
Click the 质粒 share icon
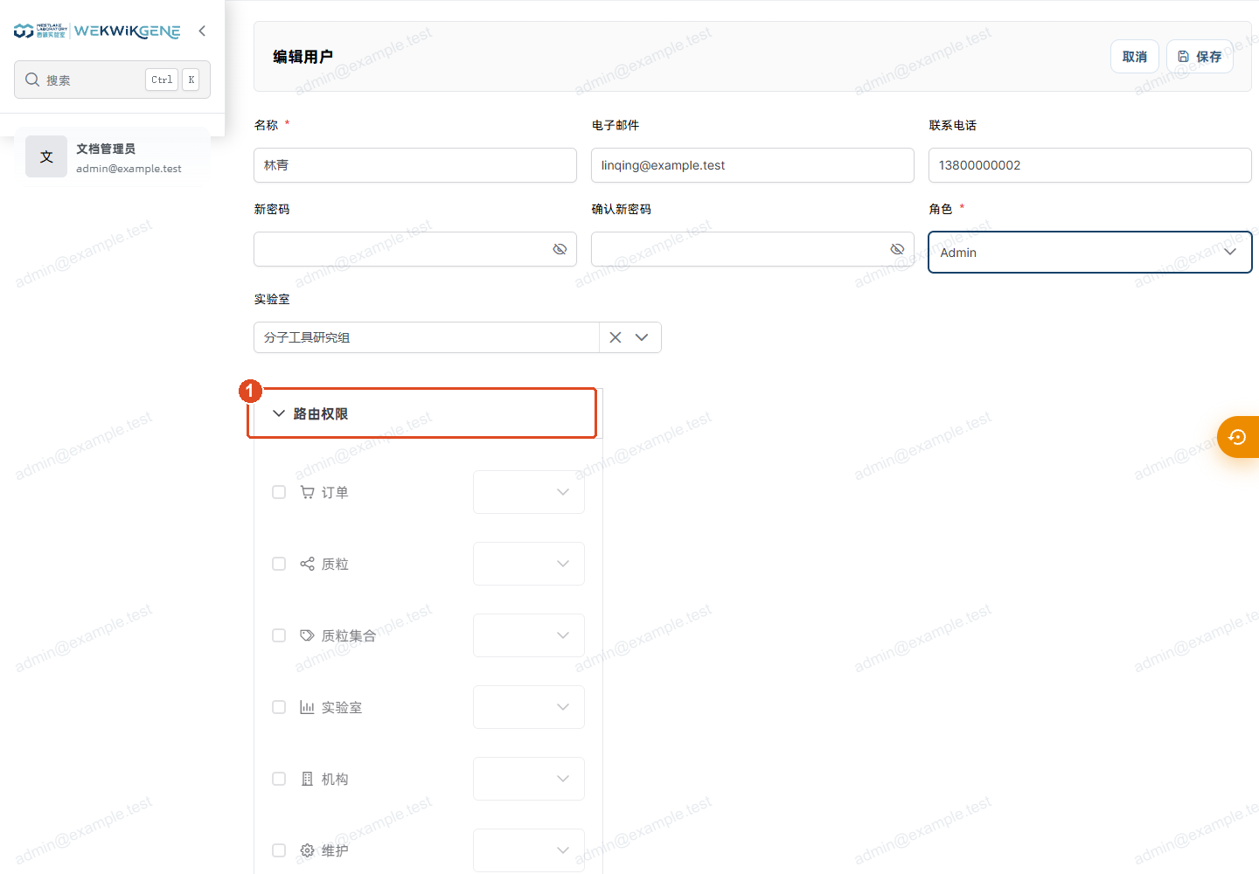(307, 564)
